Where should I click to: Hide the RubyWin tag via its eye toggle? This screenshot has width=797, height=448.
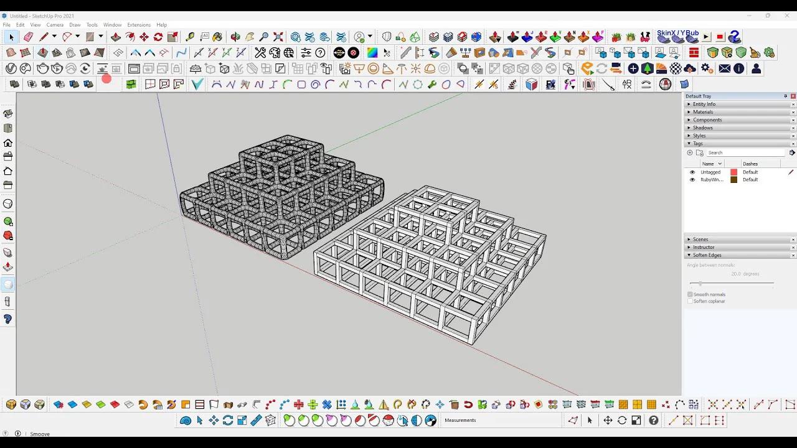(692, 179)
